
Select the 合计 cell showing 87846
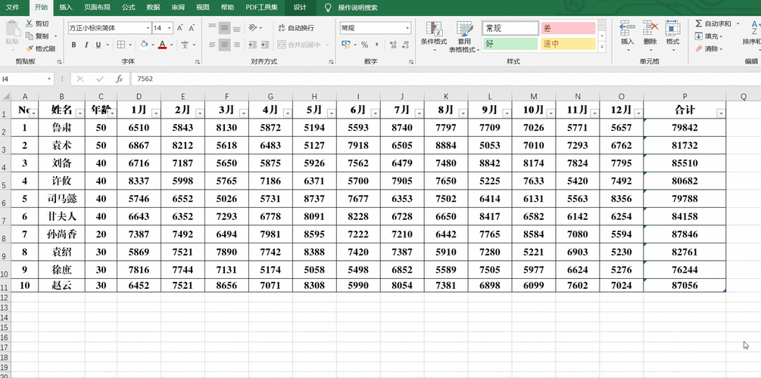pos(685,235)
